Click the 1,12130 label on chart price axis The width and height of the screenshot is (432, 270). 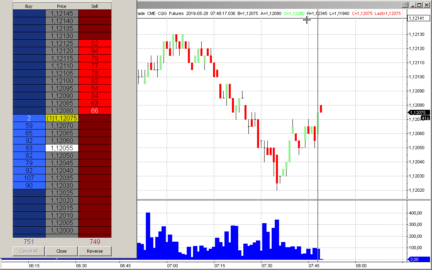(x=417, y=35)
